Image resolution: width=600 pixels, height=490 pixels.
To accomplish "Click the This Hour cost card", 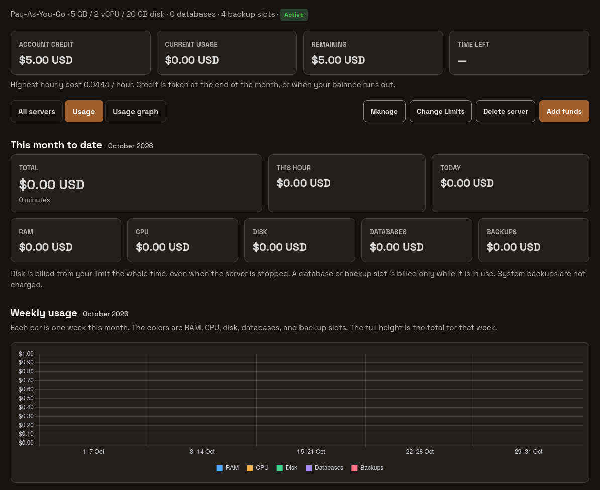I will coord(347,183).
